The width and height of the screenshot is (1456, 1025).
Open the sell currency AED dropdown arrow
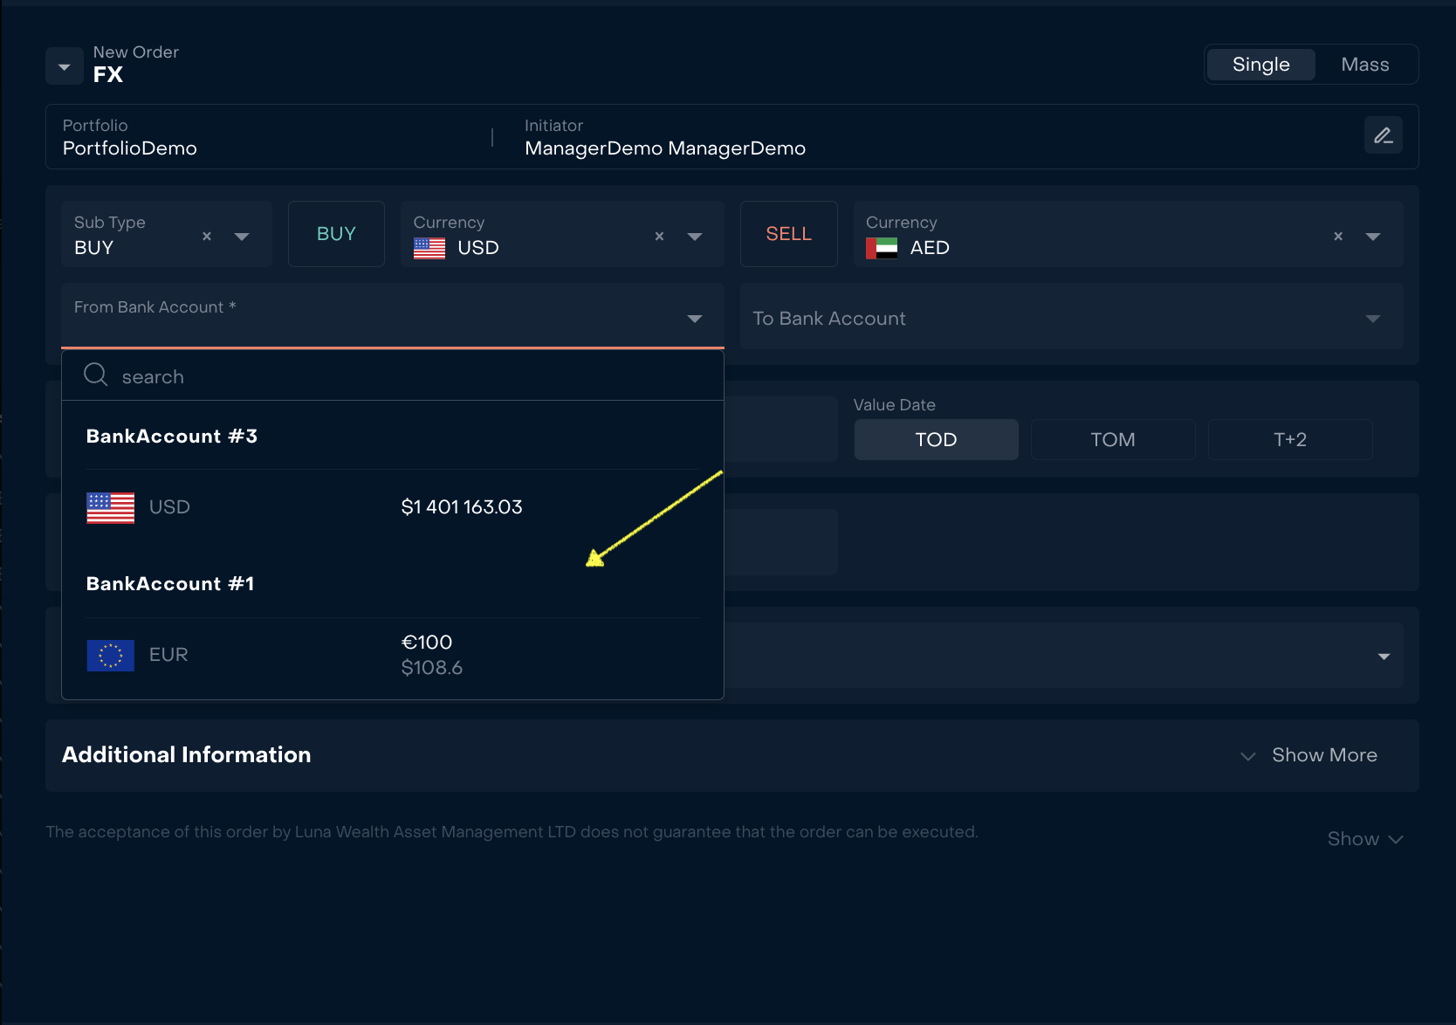coord(1372,237)
